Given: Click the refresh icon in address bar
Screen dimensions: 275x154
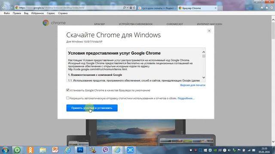Looking at the screenshot, I should 134,8.
